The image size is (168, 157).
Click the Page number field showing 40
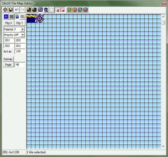(20, 65)
